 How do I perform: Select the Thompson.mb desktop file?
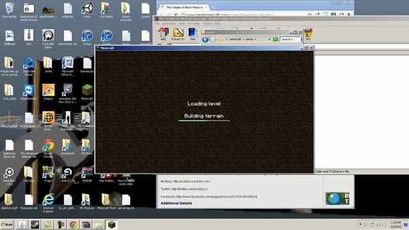pos(29,202)
